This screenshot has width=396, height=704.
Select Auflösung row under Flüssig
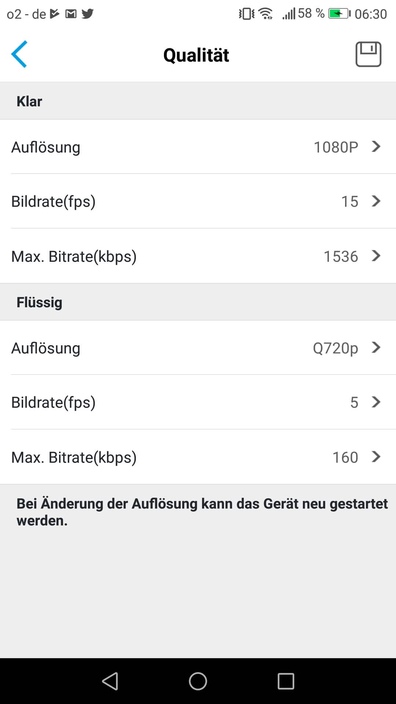pos(46,348)
